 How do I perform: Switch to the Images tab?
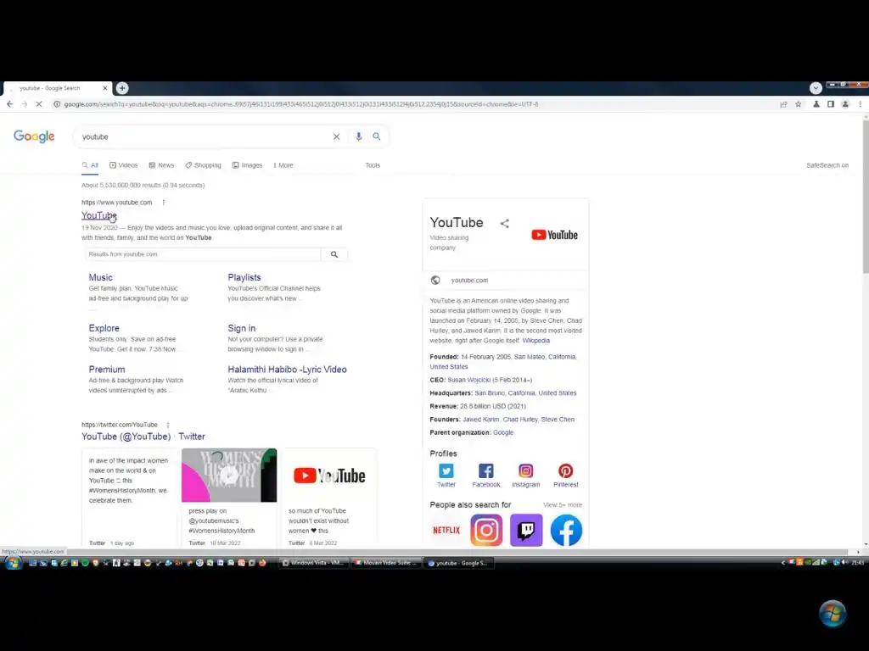(247, 165)
